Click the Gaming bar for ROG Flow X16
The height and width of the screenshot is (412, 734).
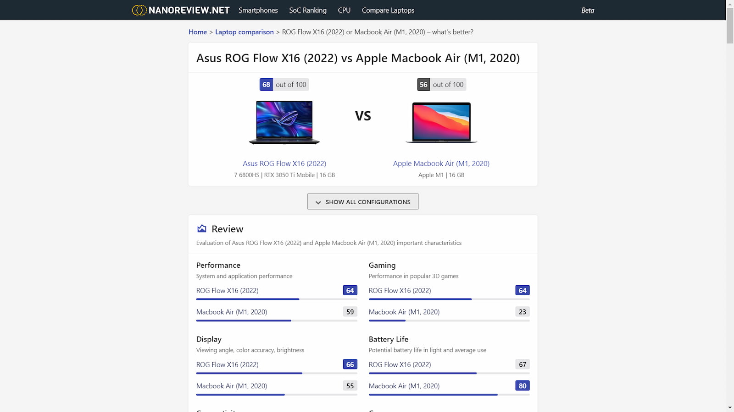[x=449, y=299]
